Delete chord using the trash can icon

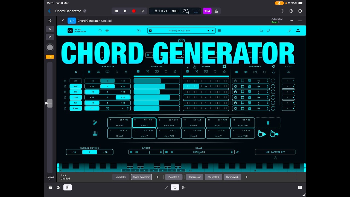pos(268,123)
